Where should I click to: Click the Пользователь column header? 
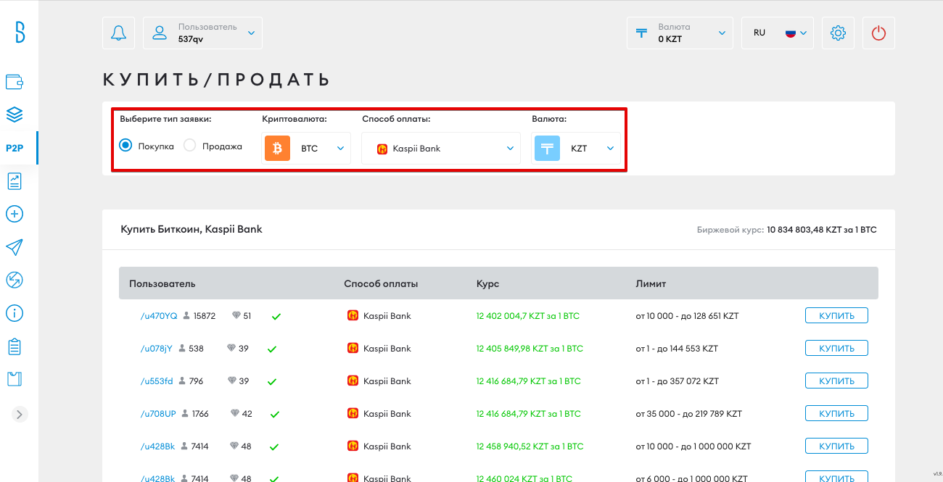pos(162,283)
